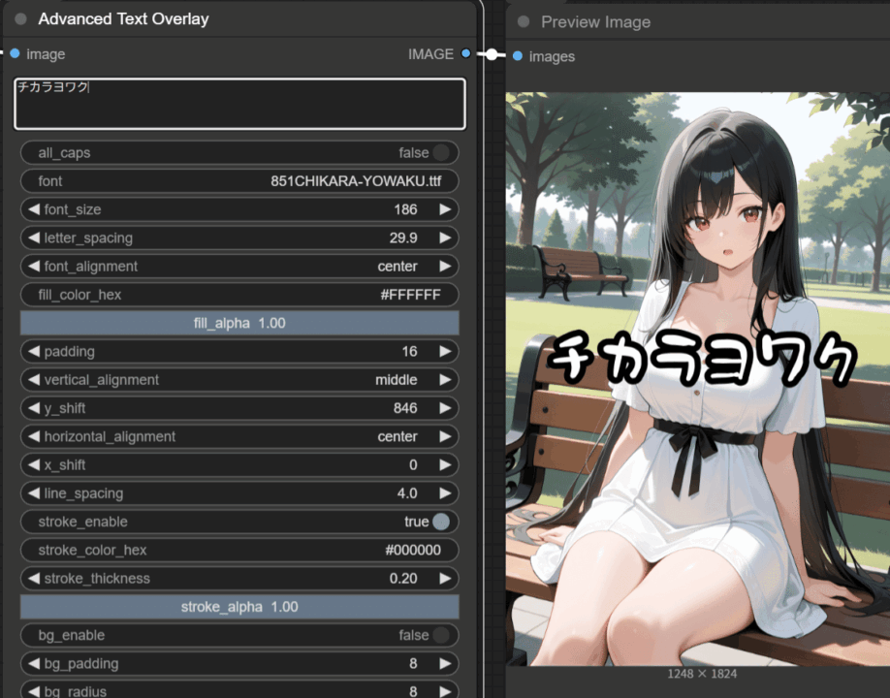
Task: Increase x_shift with right arrow
Action: [446, 464]
